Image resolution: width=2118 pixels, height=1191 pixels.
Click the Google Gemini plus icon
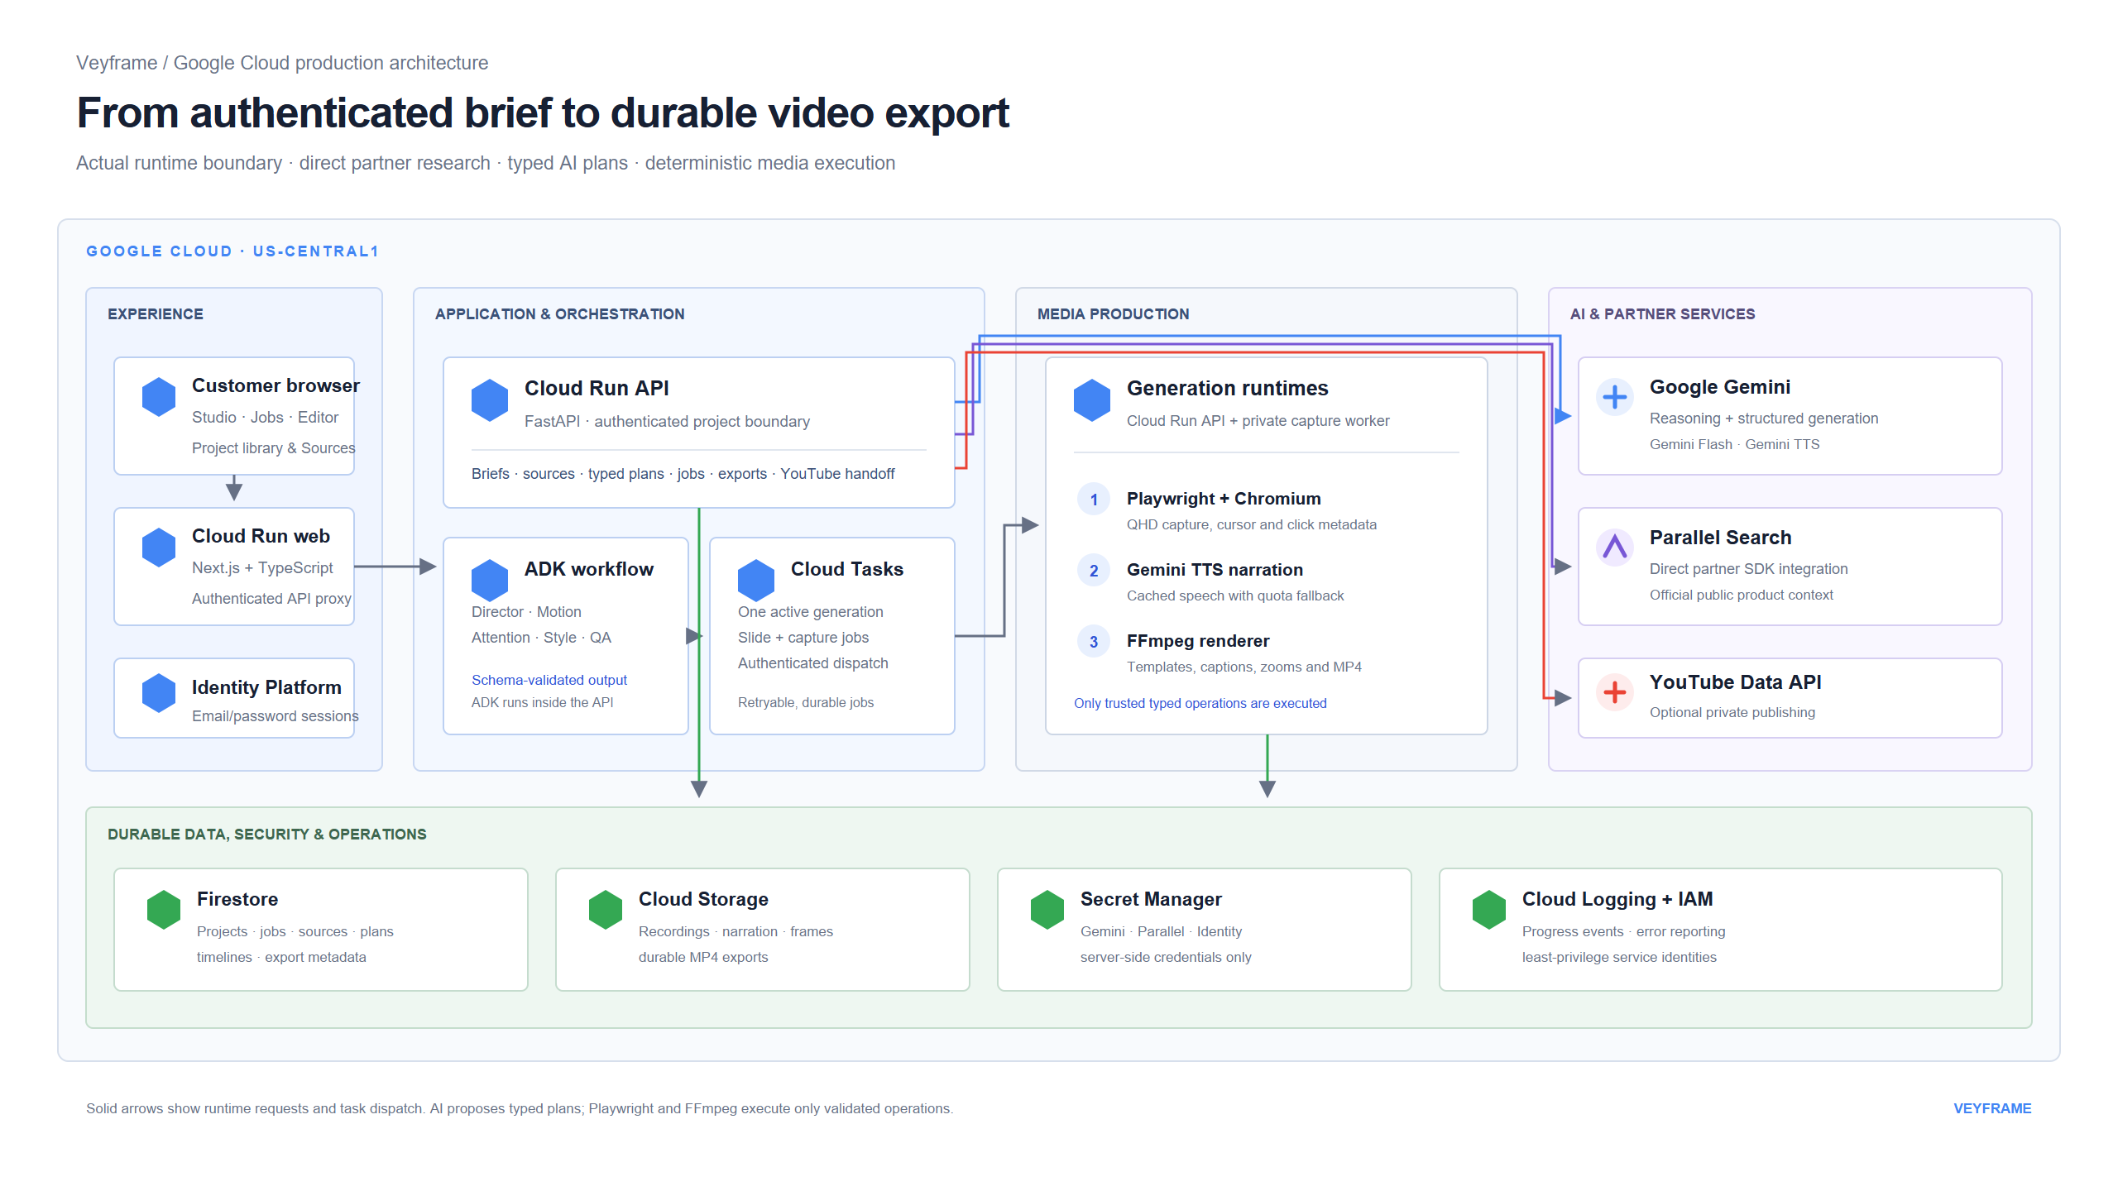[1615, 397]
